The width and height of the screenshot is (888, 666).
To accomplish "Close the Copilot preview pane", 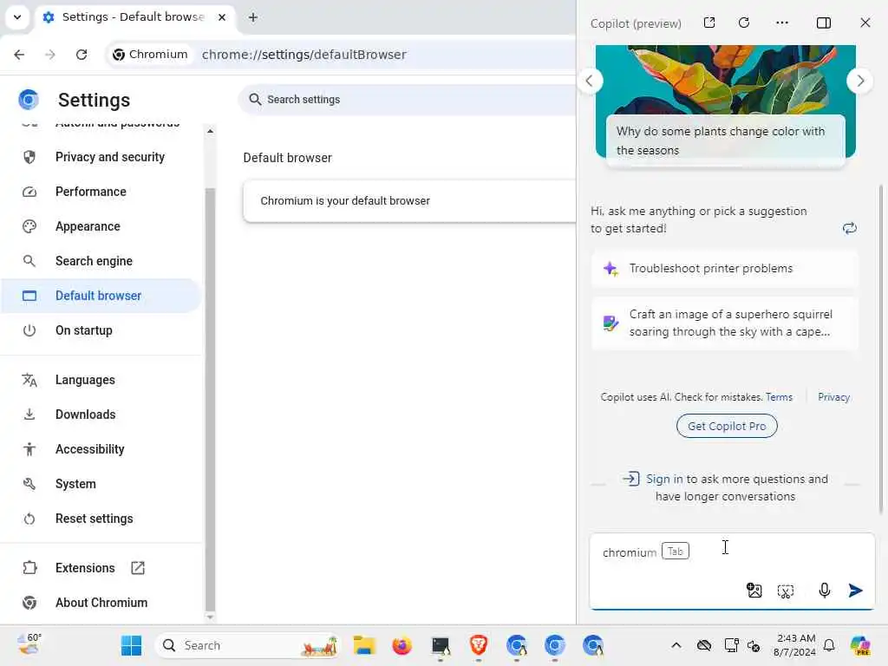I will pyautogui.click(x=865, y=23).
